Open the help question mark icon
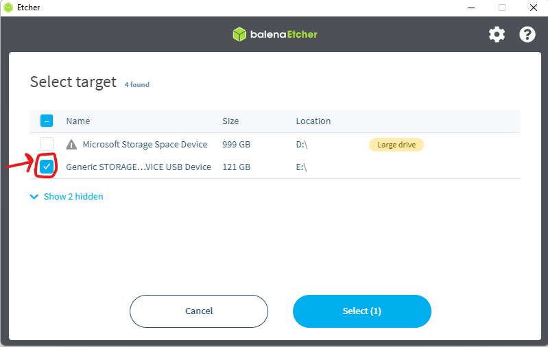The height and width of the screenshot is (347, 548). (527, 34)
